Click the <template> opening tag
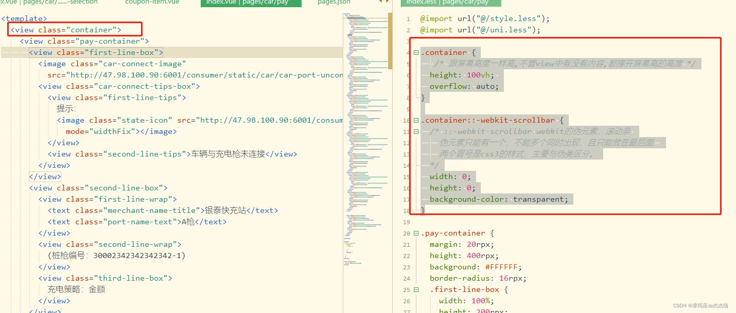 24,18
